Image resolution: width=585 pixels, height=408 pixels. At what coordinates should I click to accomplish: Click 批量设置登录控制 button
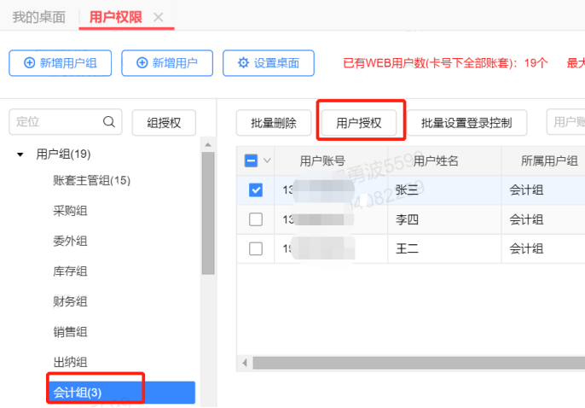pos(466,122)
